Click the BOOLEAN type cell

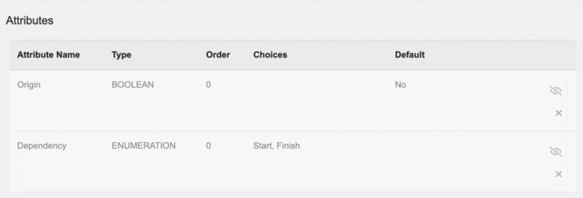132,85
